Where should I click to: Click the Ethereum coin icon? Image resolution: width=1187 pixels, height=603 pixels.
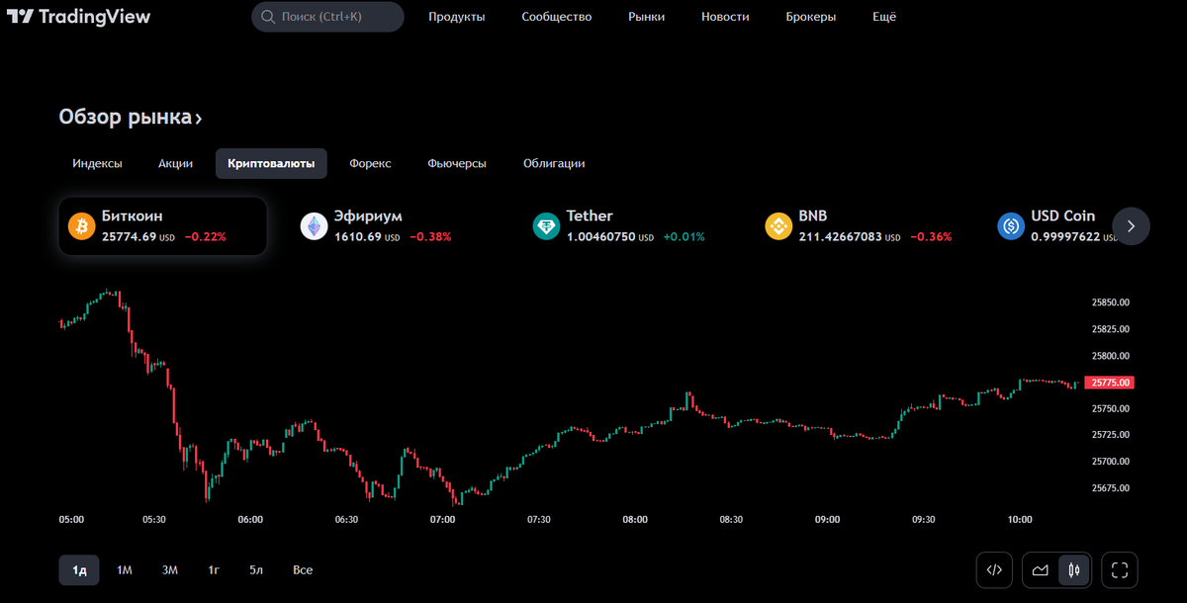click(x=314, y=226)
